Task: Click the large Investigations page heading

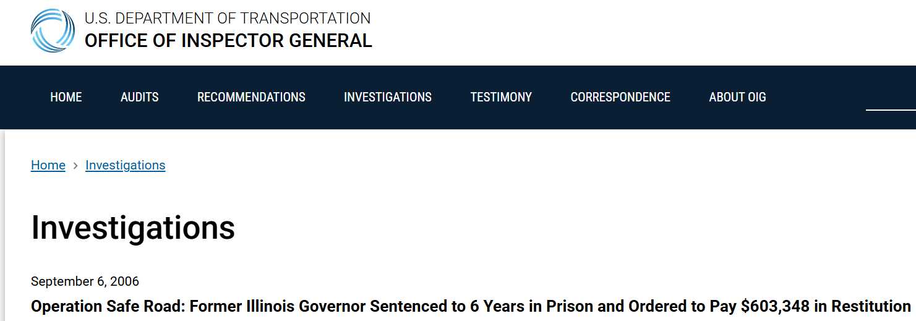Action: [133, 228]
